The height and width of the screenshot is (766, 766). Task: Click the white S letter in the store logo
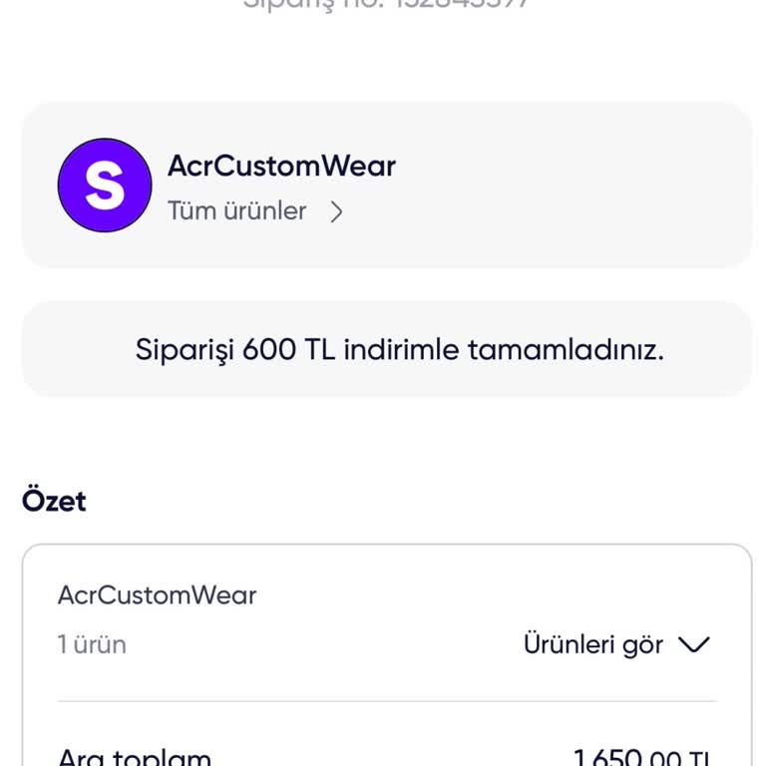104,186
